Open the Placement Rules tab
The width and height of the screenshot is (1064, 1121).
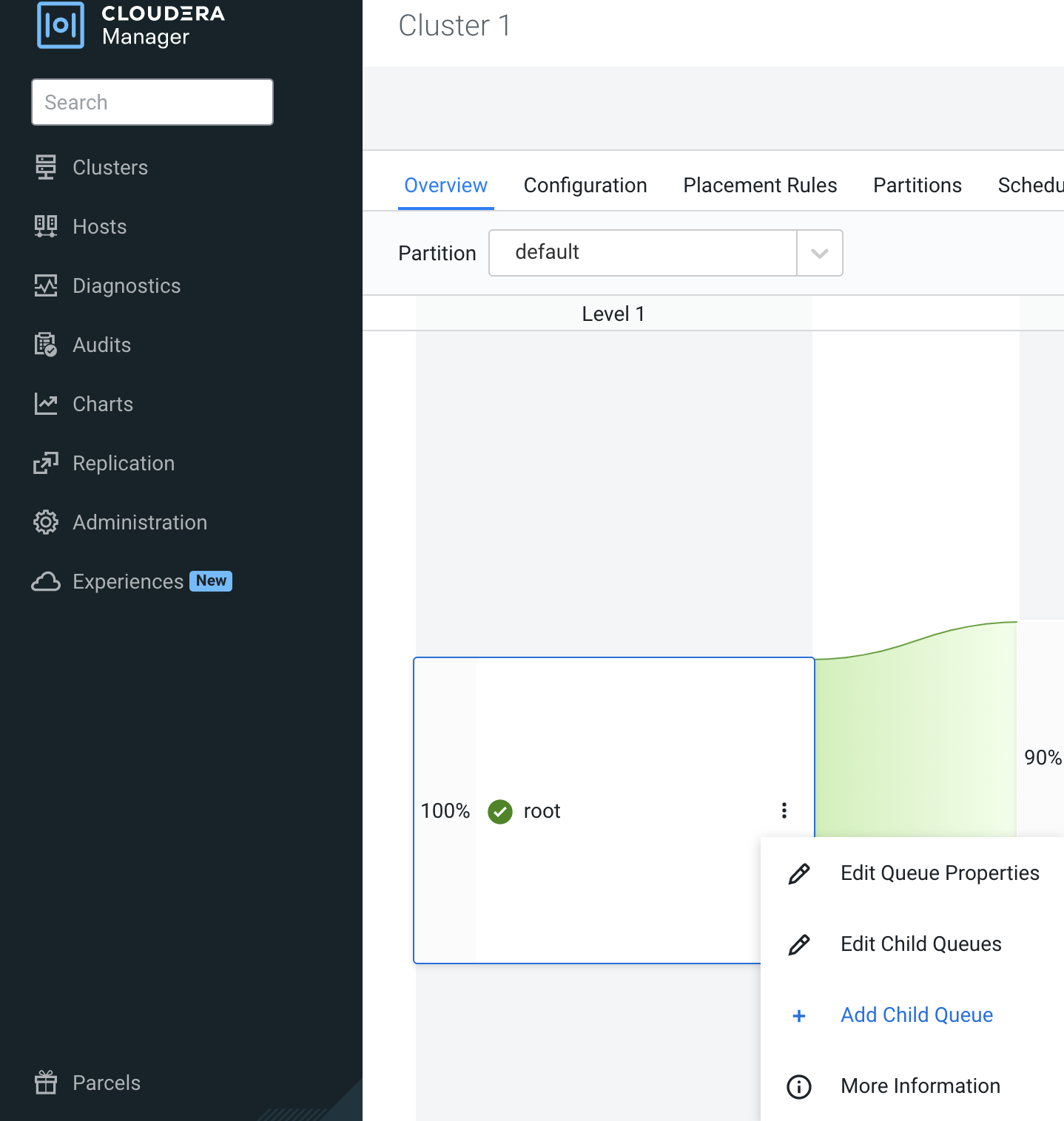click(760, 185)
